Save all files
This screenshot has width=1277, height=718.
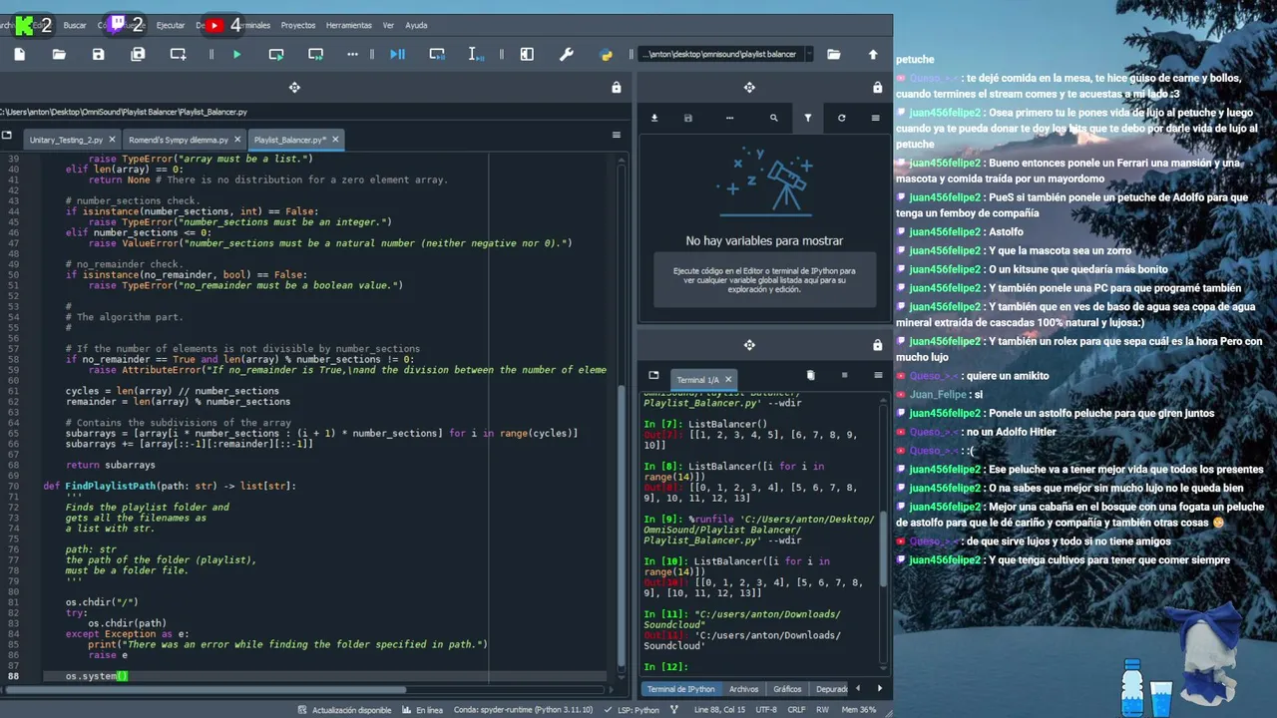pos(138,54)
